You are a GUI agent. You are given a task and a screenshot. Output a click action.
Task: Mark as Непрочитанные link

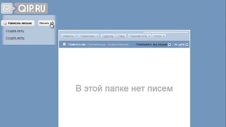pos(118,44)
